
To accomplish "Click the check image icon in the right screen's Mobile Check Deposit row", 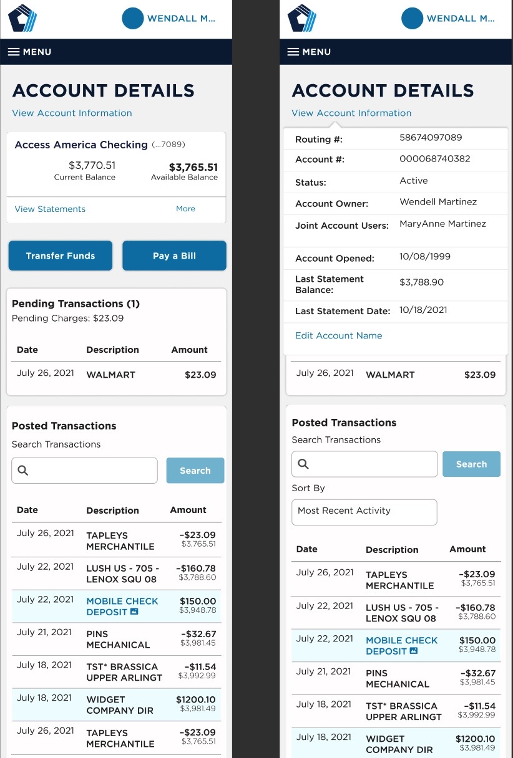I will point(413,651).
